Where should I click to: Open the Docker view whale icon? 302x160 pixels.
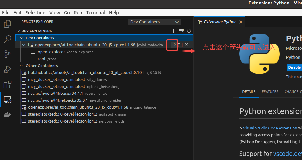pos(7,115)
